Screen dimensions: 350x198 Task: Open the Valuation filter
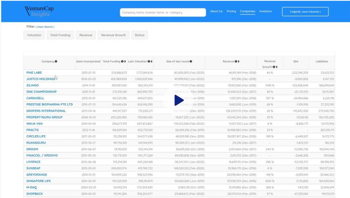click(x=34, y=35)
